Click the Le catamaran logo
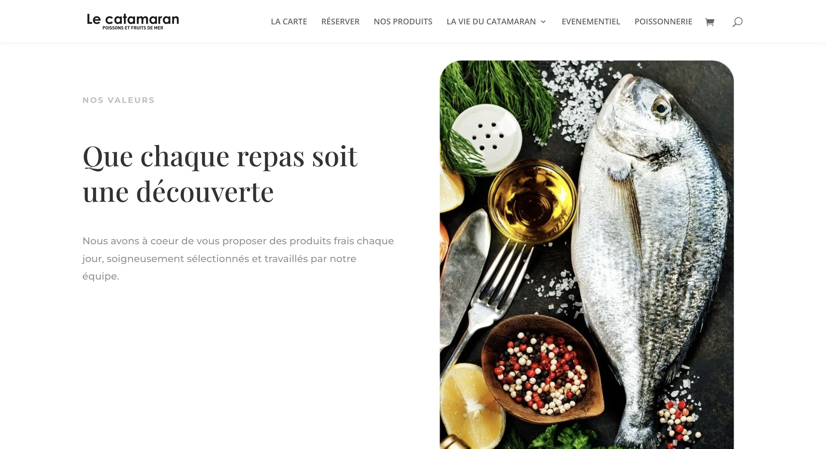The image size is (826, 449). point(133,22)
